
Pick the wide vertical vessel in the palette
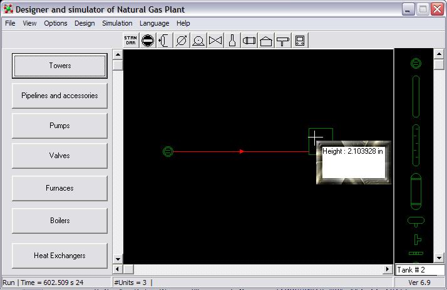point(416,191)
